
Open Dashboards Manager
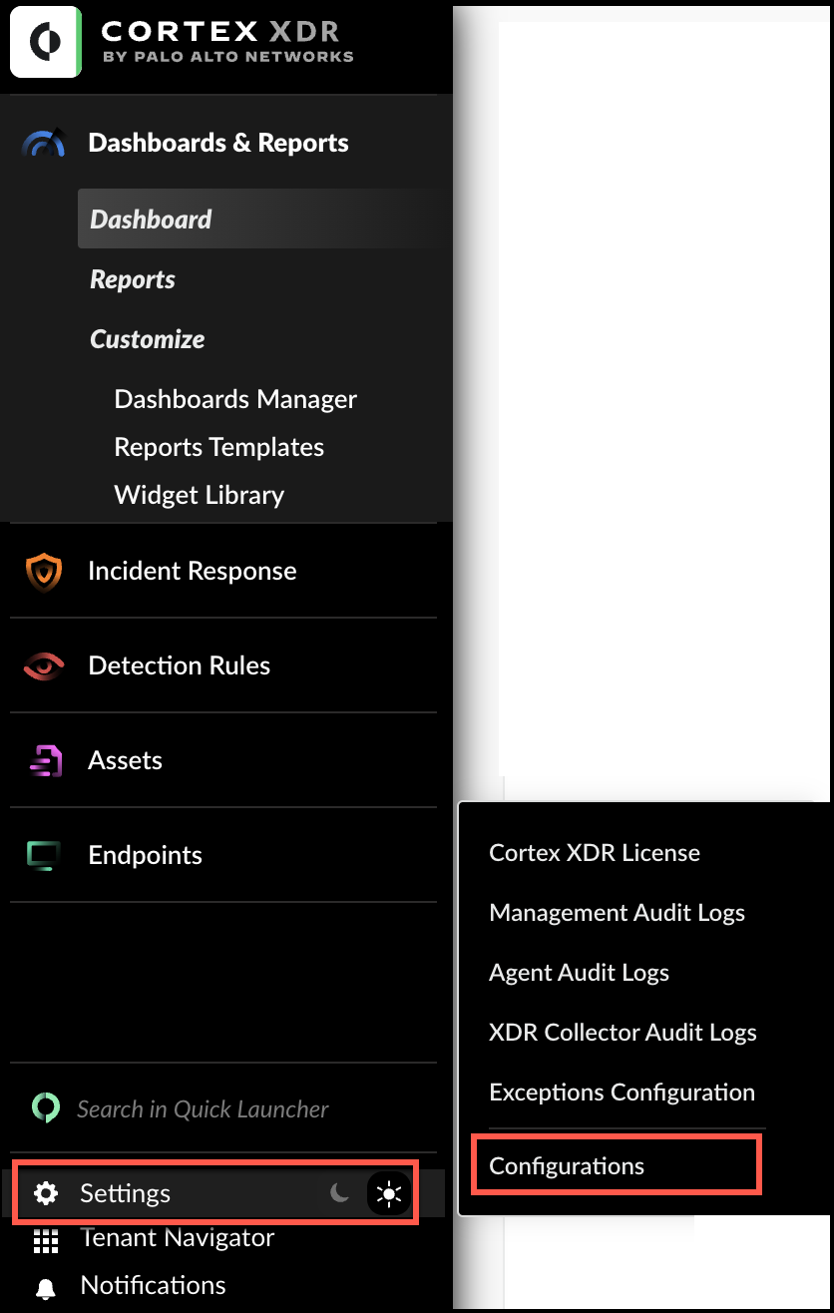235,399
